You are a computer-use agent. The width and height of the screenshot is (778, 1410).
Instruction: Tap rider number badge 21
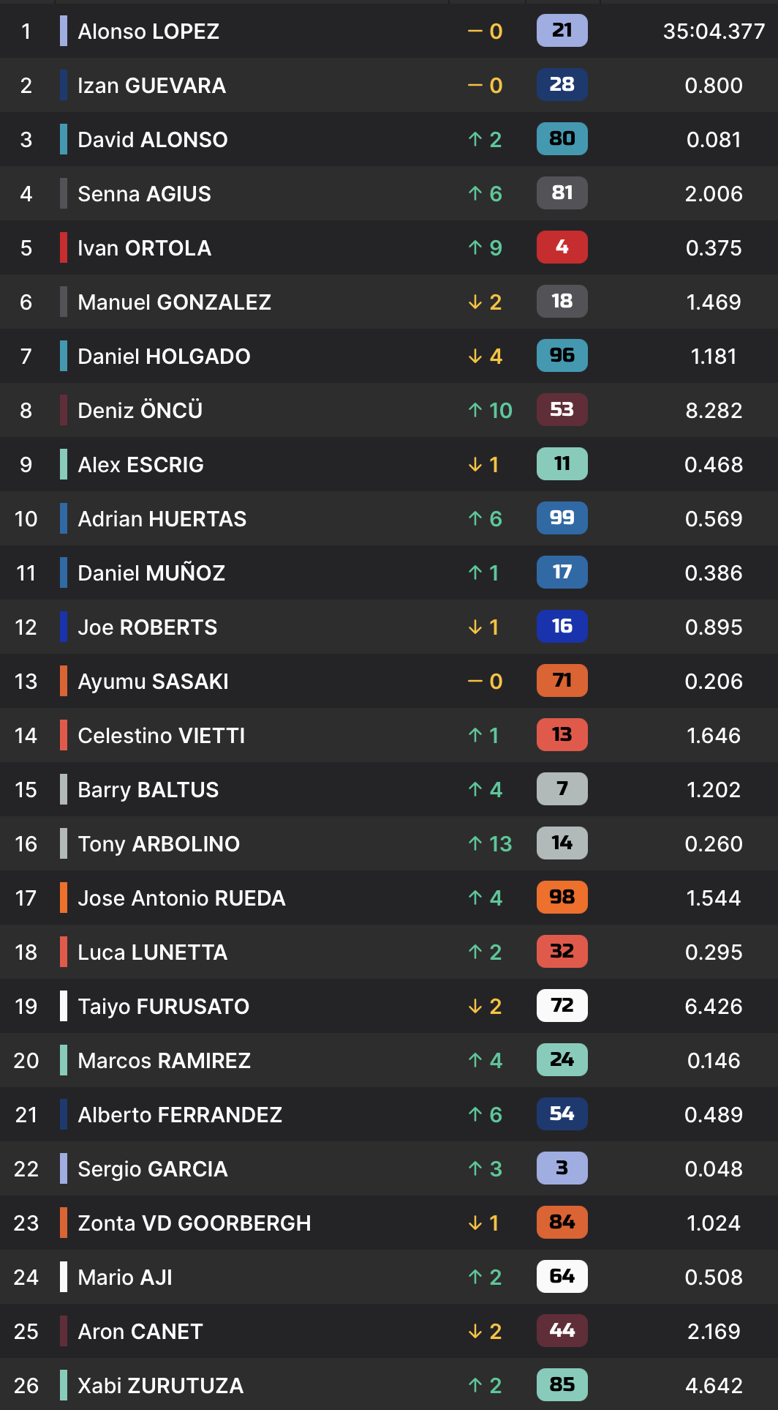(562, 31)
